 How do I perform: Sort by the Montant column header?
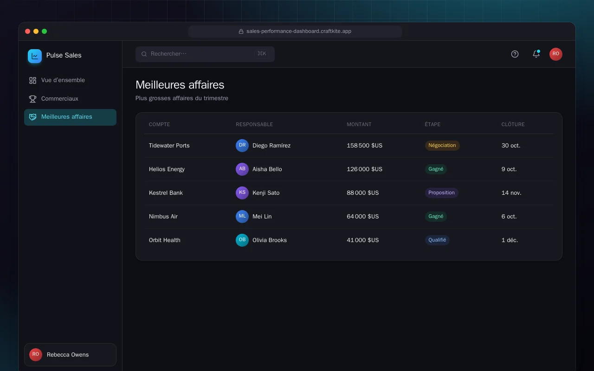pos(359,124)
